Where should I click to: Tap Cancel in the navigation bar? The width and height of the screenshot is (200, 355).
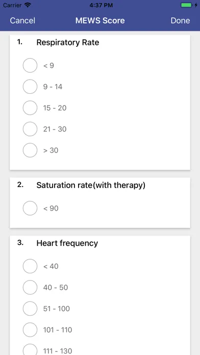[x=22, y=20]
